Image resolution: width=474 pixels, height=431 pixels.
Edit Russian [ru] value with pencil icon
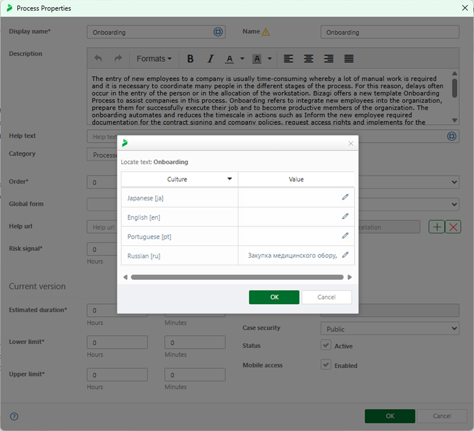tap(345, 255)
